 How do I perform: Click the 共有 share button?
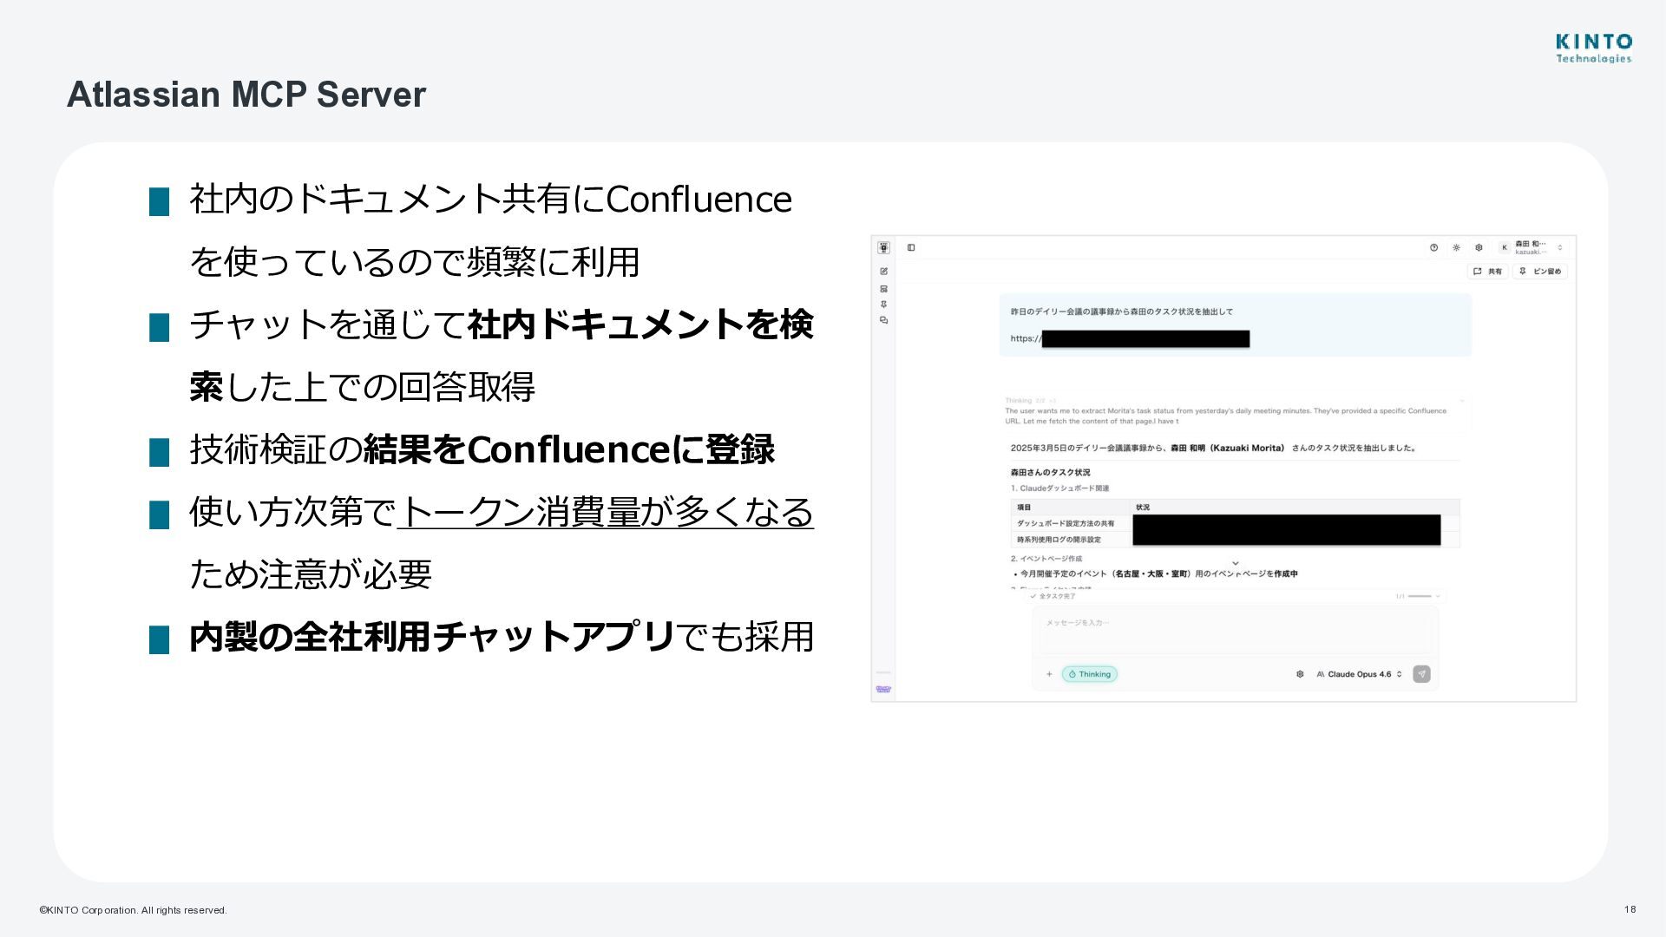coord(1487,272)
